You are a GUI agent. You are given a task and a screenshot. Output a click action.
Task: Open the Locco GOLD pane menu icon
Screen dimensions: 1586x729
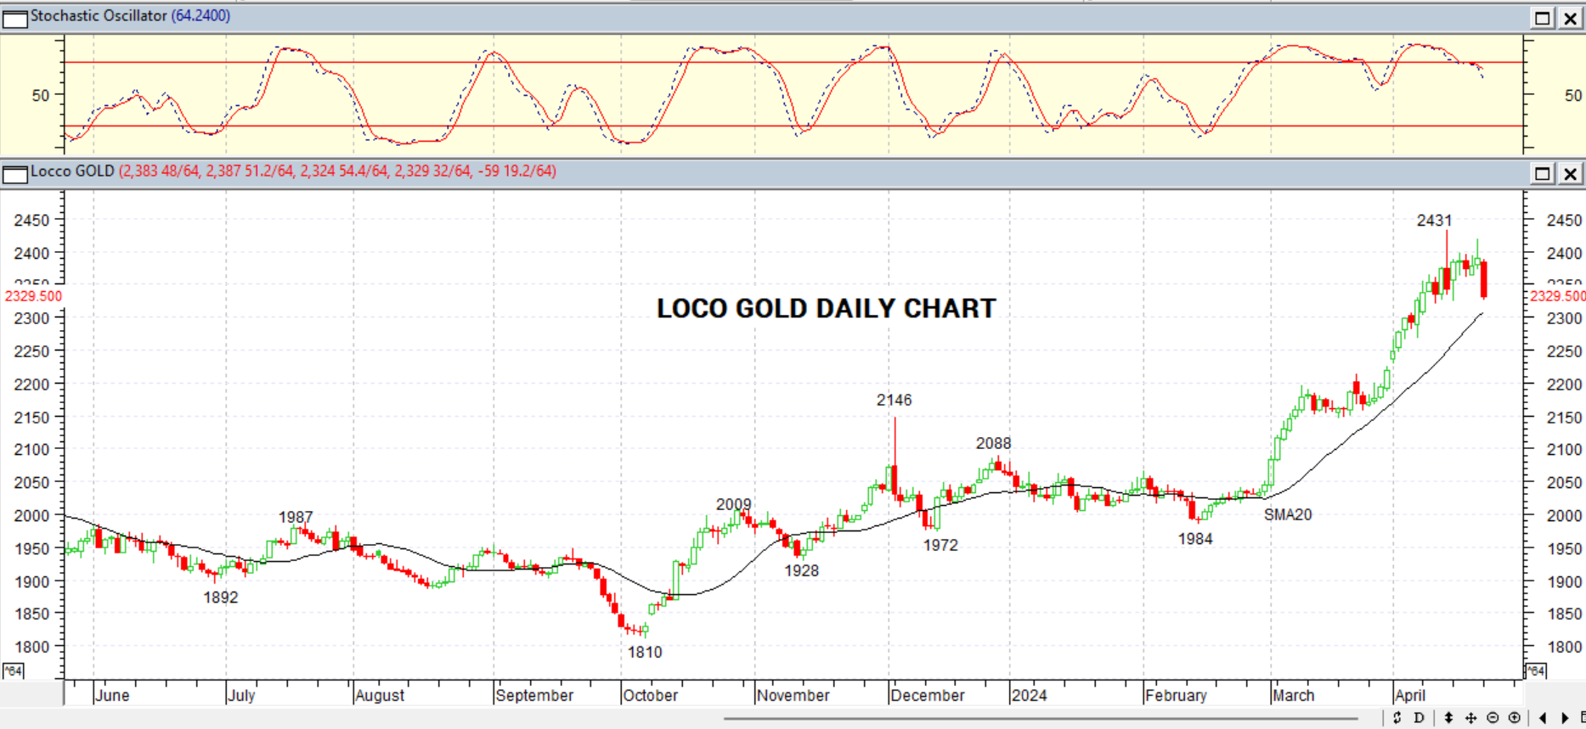click(15, 174)
